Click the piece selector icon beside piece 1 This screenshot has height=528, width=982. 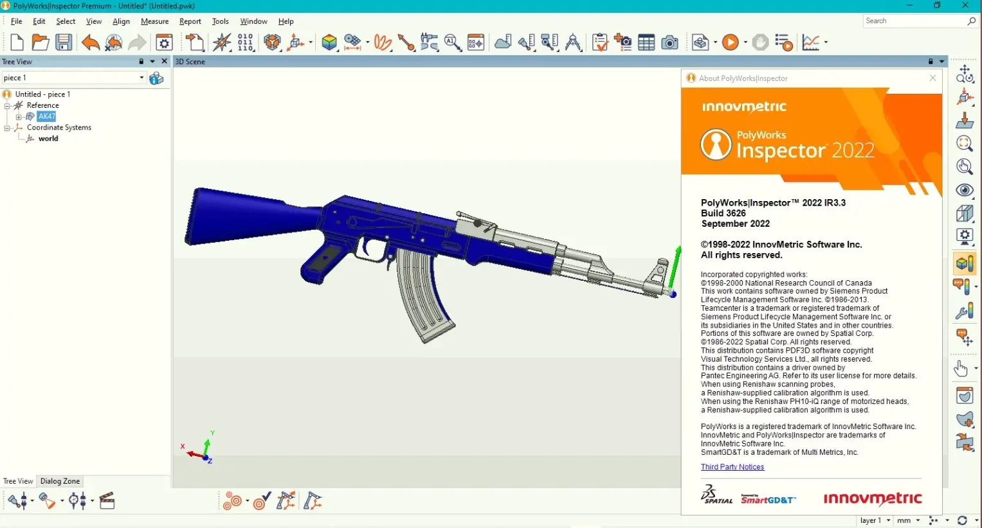click(156, 78)
